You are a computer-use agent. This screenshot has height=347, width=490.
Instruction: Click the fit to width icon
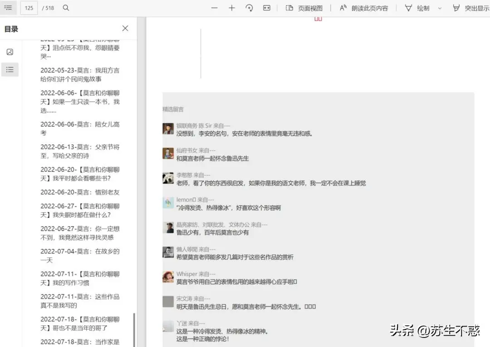pyautogui.click(x=267, y=8)
